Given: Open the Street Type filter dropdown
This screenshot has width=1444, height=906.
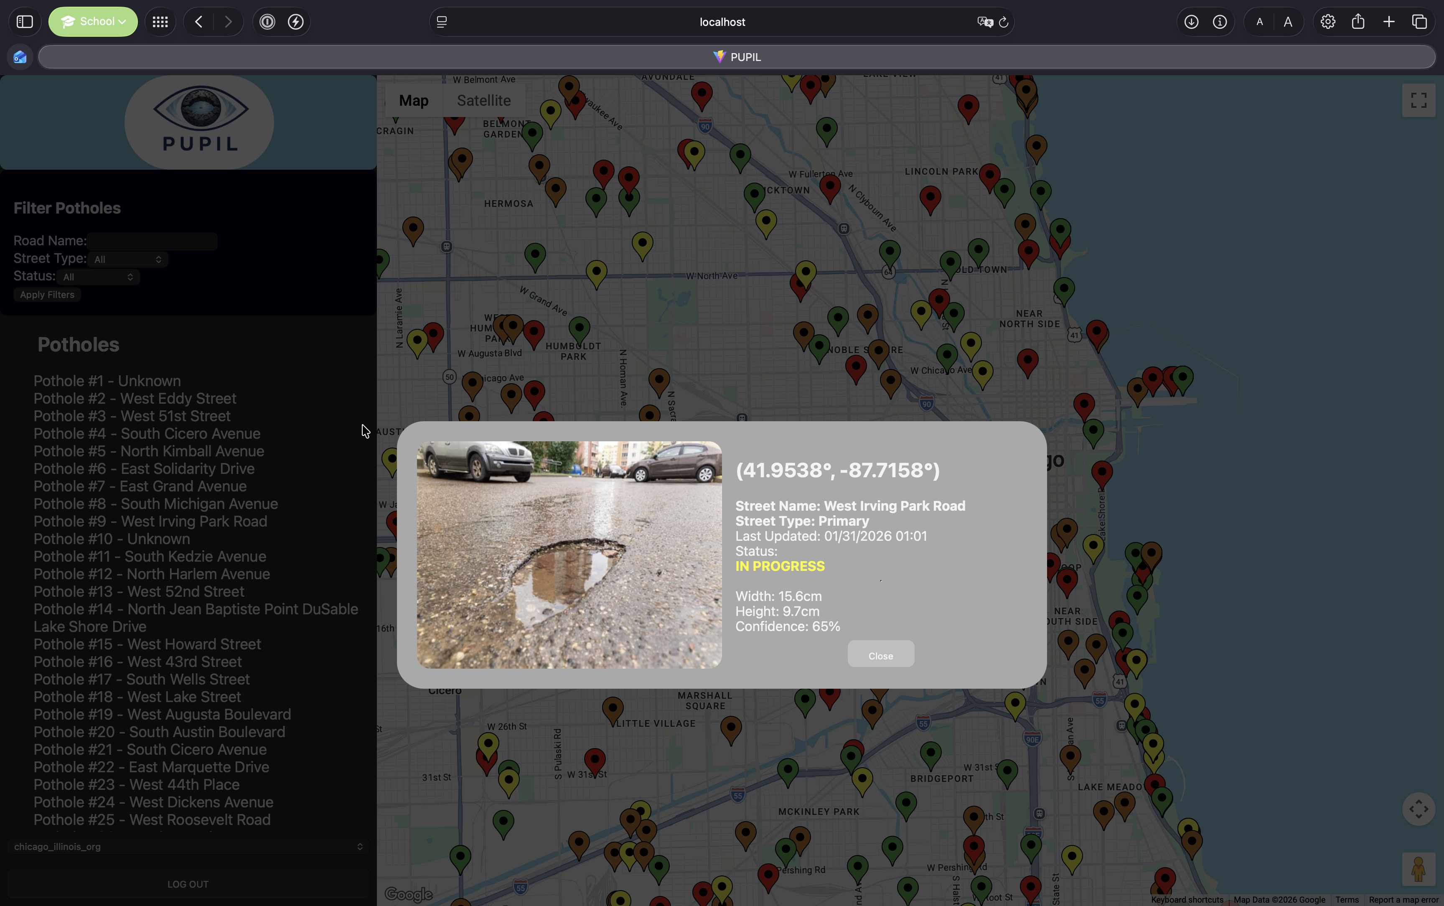Looking at the screenshot, I should (127, 260).
